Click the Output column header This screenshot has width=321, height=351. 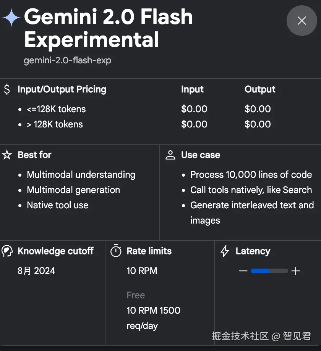(260, 89)
